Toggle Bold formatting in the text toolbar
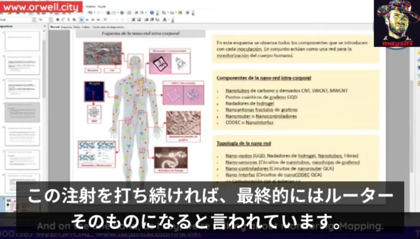 click(57, 20)
